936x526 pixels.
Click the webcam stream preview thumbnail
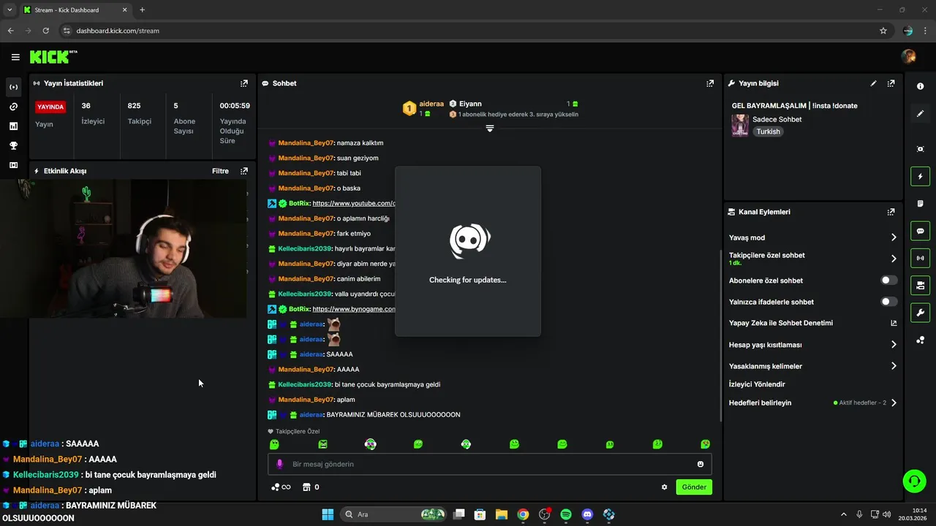[124, 248]
